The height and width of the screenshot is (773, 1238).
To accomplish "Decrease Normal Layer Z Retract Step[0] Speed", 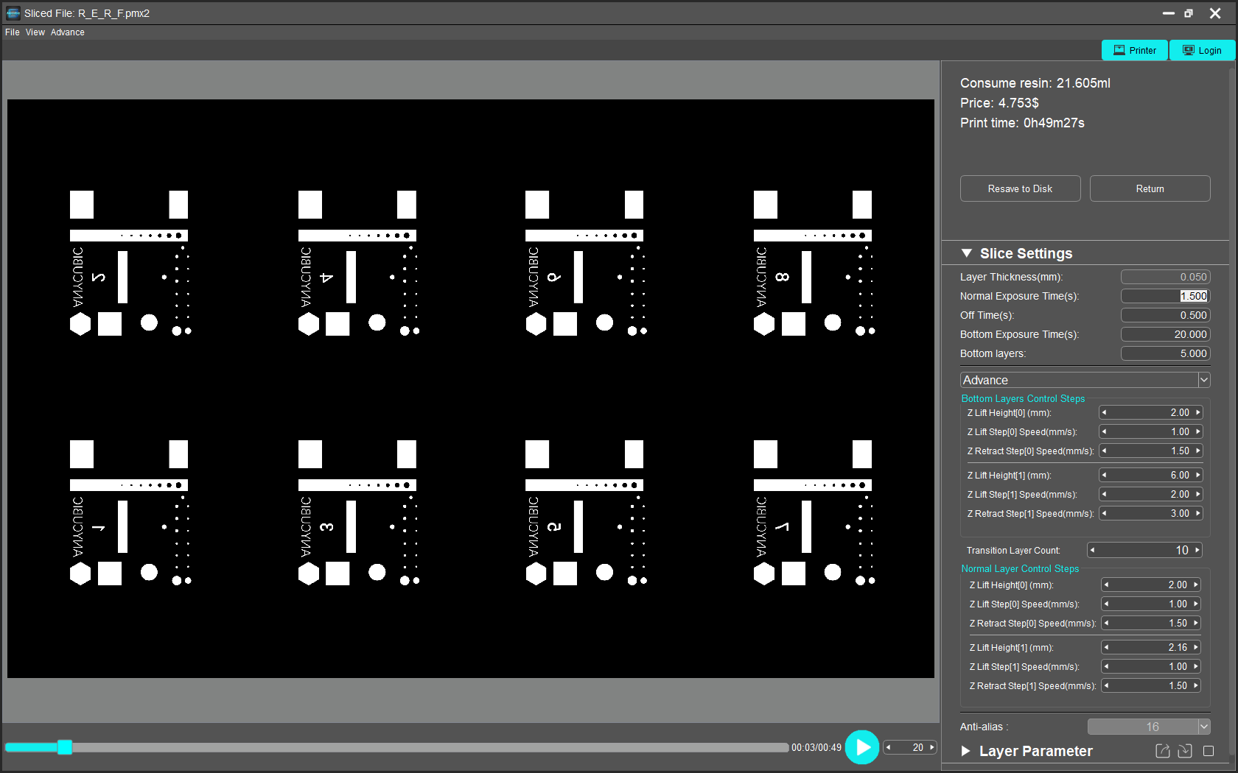I will pyautogui.click(x=1106, y=623).
